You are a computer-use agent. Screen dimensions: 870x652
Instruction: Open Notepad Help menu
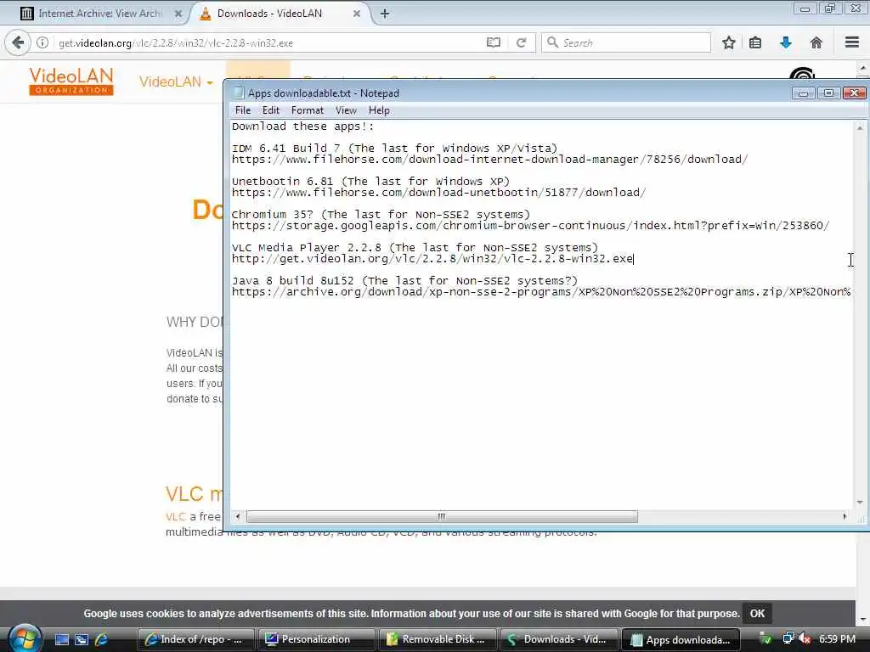click(379, 110)
